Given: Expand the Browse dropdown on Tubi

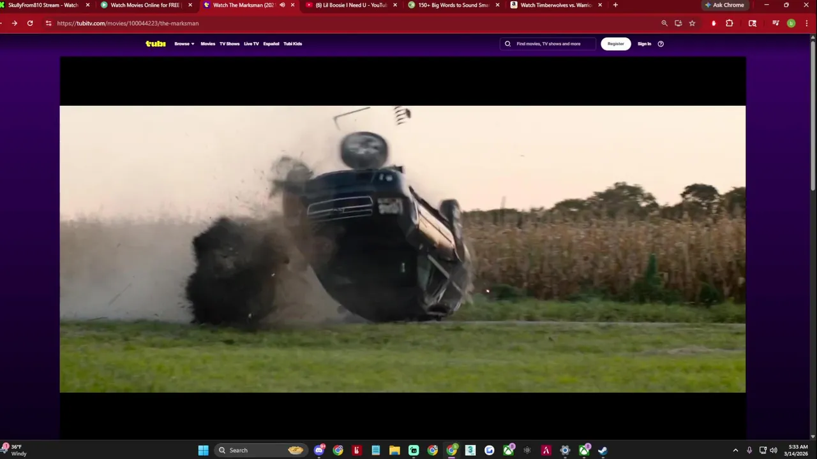Looking at the screenshot, I should coord(184,44).
